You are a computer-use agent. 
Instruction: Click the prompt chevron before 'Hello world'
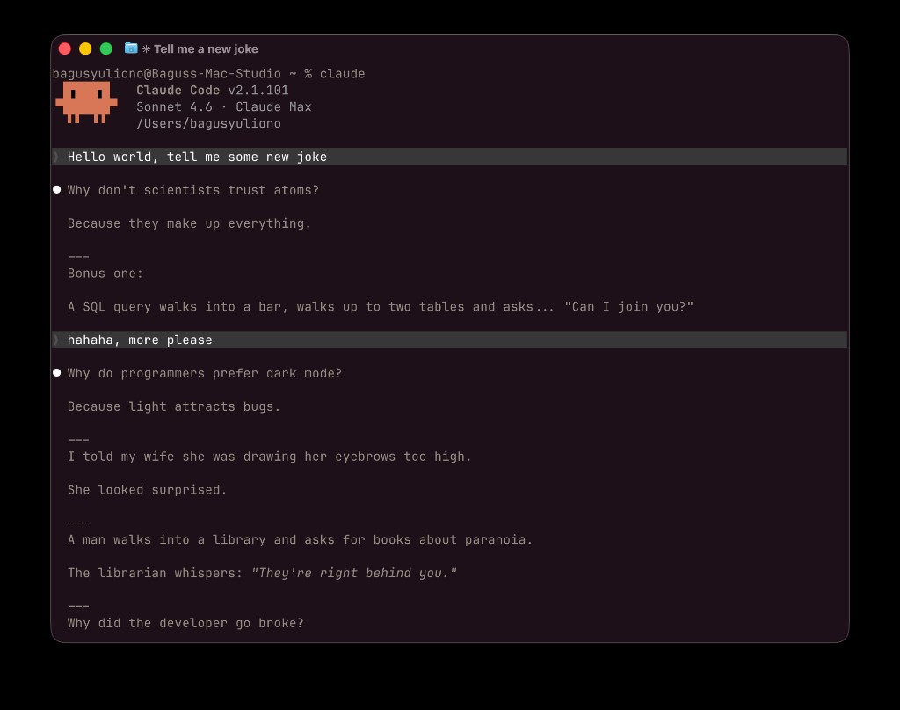click(56, 157)
